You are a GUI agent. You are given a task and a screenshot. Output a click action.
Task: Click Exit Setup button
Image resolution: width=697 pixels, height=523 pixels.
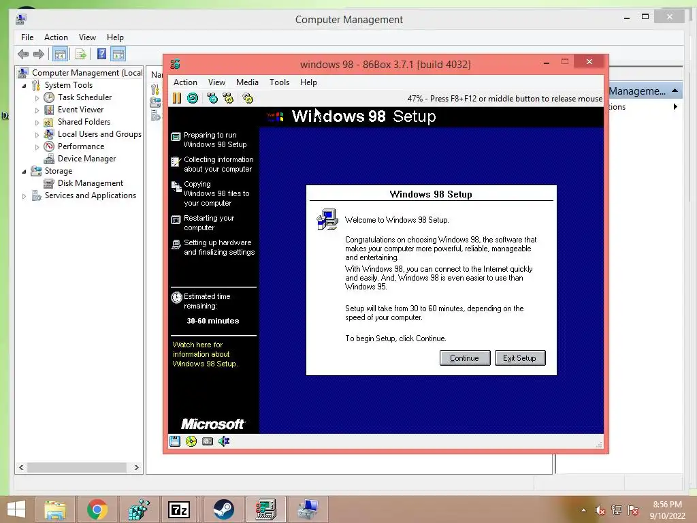(520, 358)
